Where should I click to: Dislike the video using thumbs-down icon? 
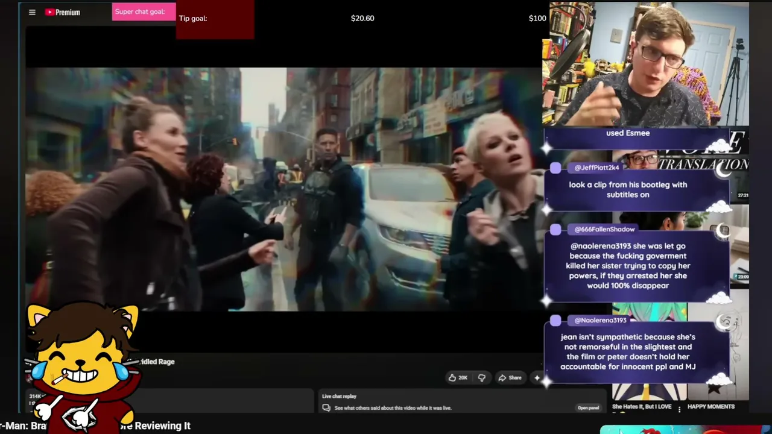[481, 378]
